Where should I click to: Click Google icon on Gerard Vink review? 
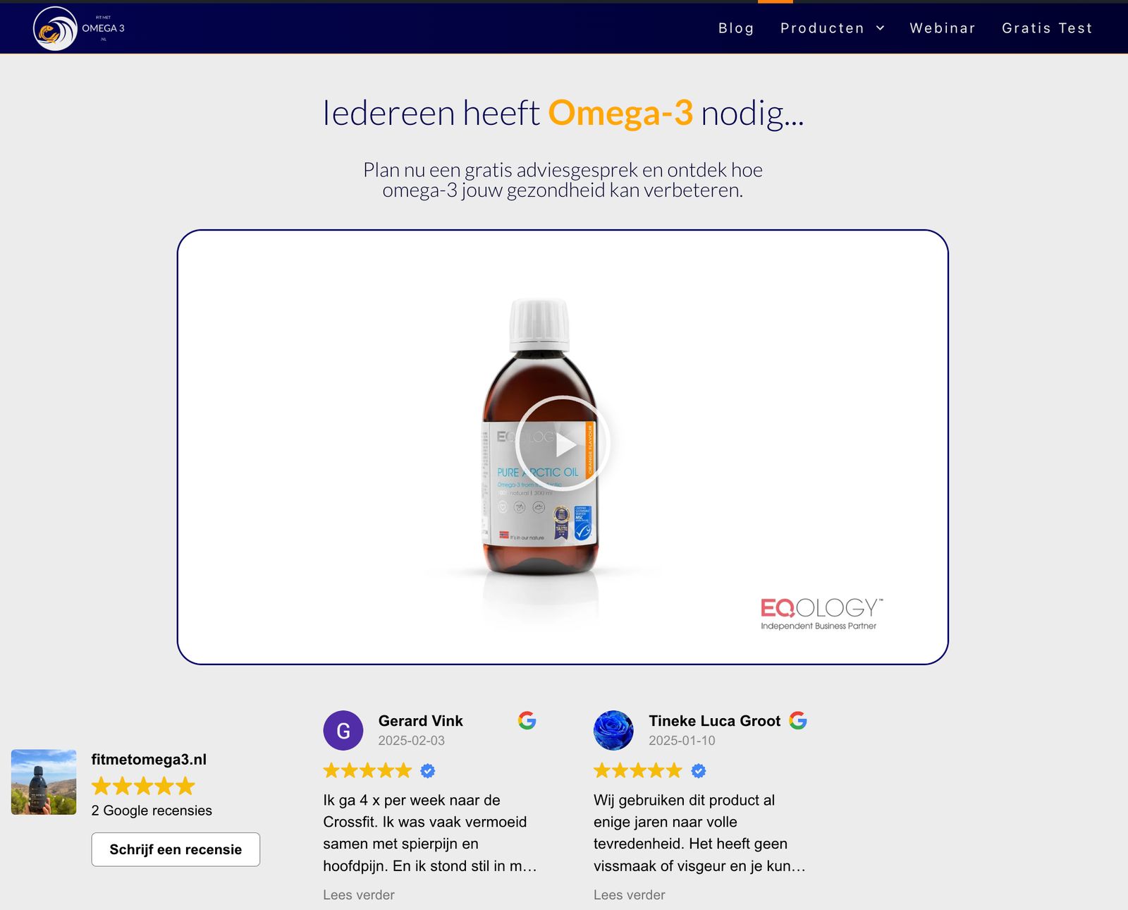[x=527, y=720]
